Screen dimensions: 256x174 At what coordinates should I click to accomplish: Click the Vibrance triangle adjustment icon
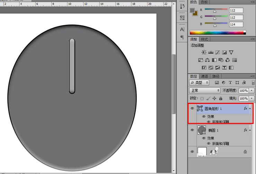pyautogui.click(x=231, y=52)
